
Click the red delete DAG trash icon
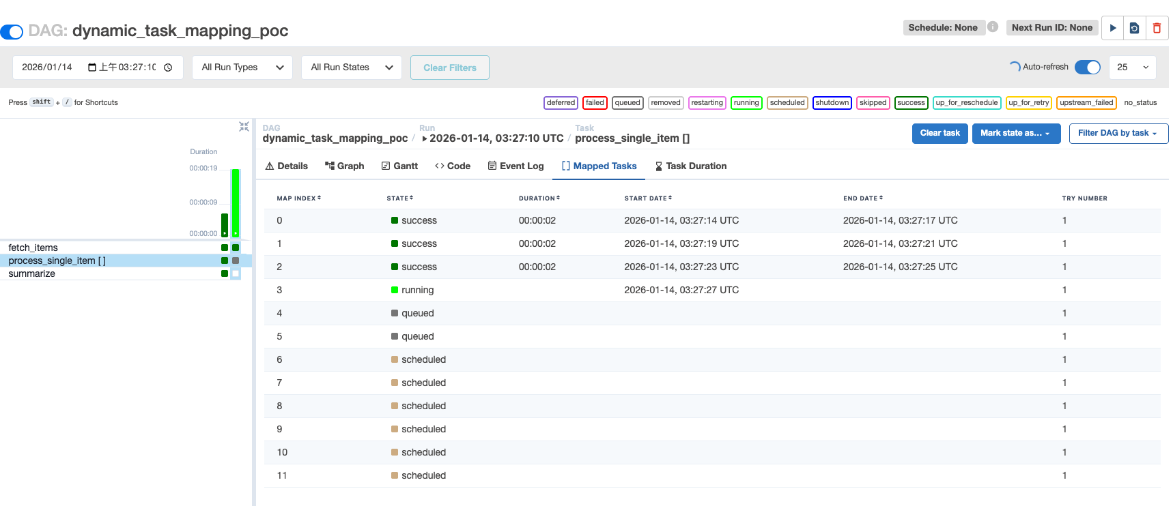(1157, 28)
